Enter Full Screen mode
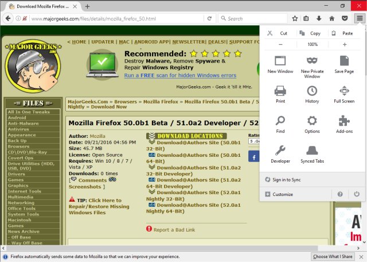Image resolution: width=367 pixels, height=262 pixels. pyautogui.click(x=344, y=95)
